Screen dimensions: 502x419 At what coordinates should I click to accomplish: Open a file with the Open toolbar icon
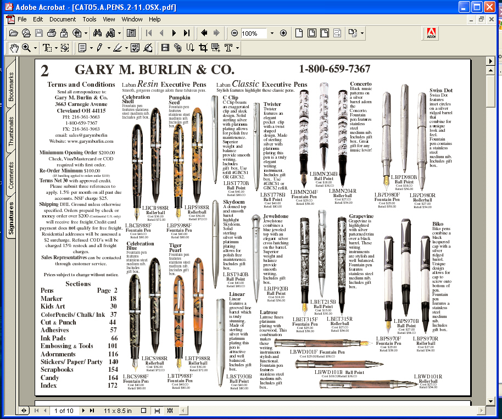[x=13, y=33]
